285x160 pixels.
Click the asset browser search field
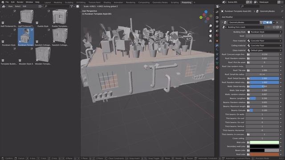[57, 6]
